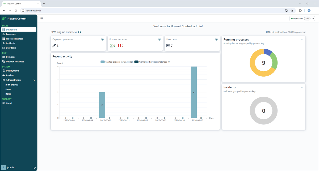The image size is (319, 171).
Task: Open BPM engines submenu item
Action: pos(12,85)
